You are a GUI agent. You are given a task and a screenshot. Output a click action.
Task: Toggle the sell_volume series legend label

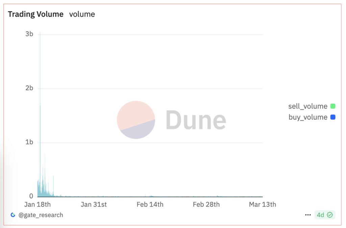pos(307,106)
